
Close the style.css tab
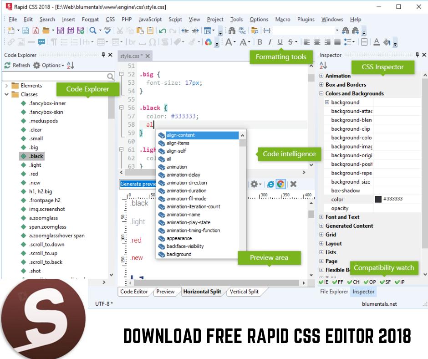148,56
